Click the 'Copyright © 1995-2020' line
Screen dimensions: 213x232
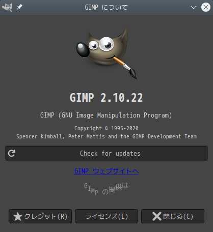[x=107, y=128]
